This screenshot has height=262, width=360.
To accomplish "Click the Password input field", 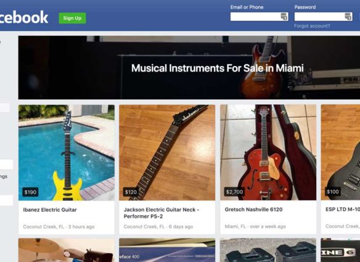I will click(323, 17).
